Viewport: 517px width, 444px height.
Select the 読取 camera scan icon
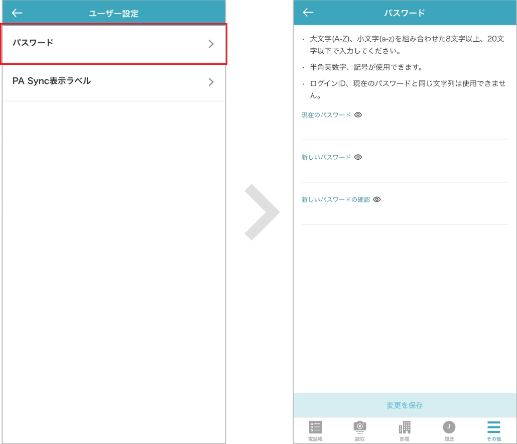[x=359, y=427]
